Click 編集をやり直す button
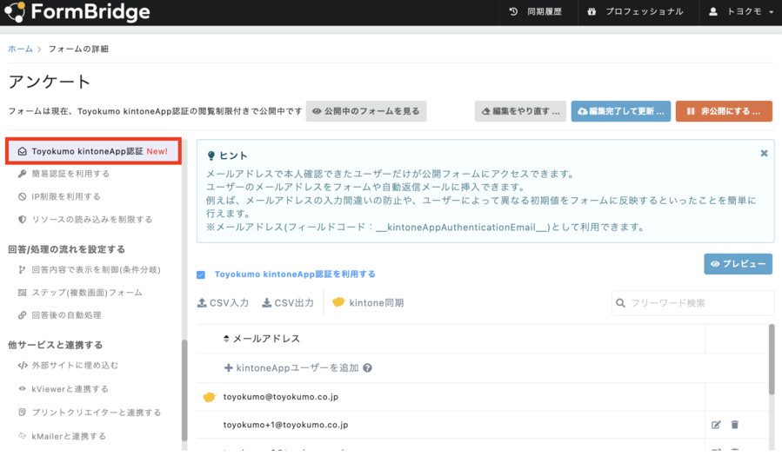This screenshot has height=456, width=782. 520,111
